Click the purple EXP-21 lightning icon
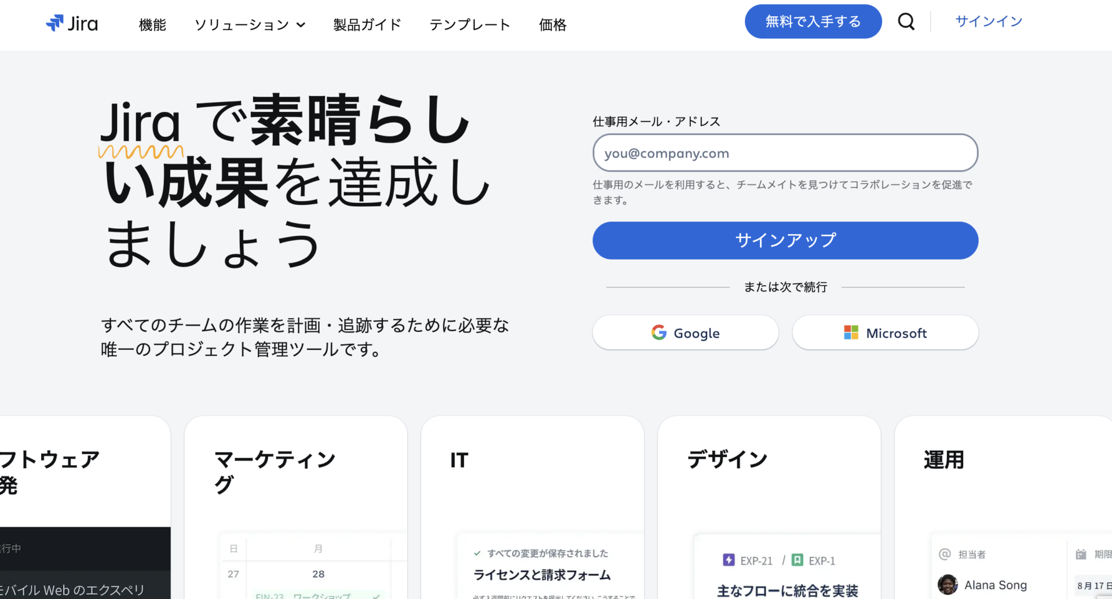Viewport: 1112px width, 599px height. [729, 560]
